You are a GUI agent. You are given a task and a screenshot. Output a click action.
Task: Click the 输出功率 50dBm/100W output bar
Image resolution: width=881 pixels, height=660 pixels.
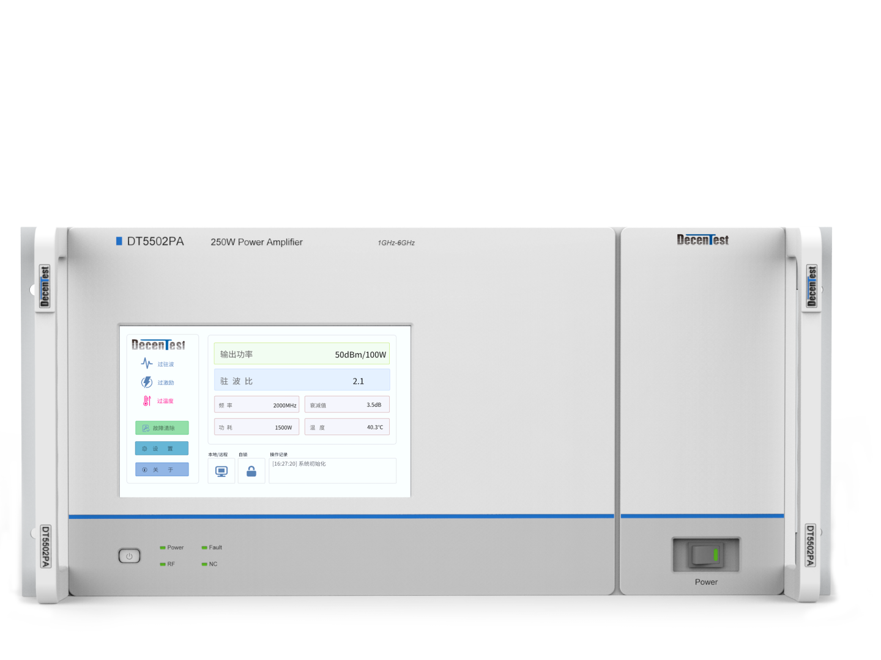[302, 354]
